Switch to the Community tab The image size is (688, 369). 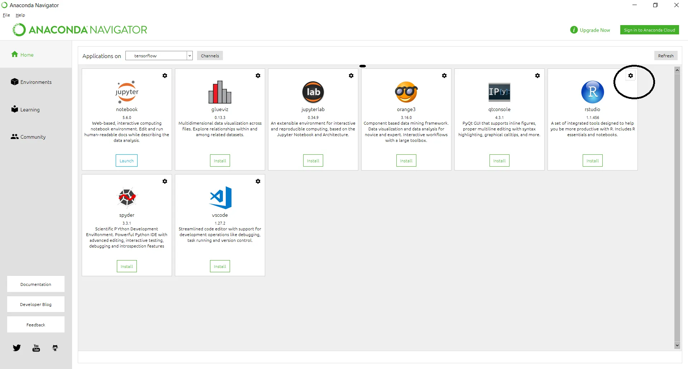36,137
